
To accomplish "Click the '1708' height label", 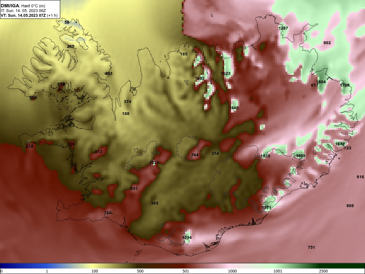I will (345, 85).
